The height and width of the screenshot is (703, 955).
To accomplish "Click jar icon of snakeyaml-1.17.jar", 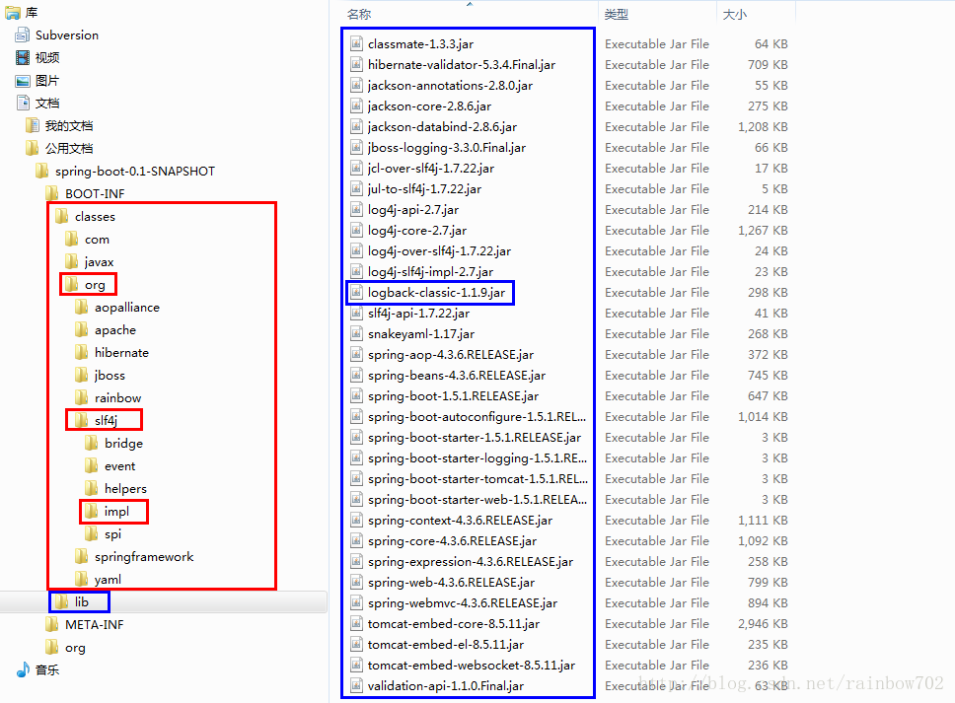I will 356,333.
